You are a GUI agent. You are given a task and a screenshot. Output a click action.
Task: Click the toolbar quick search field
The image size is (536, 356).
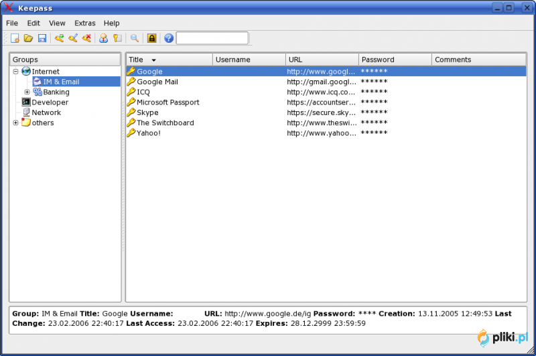click(212, 38)
